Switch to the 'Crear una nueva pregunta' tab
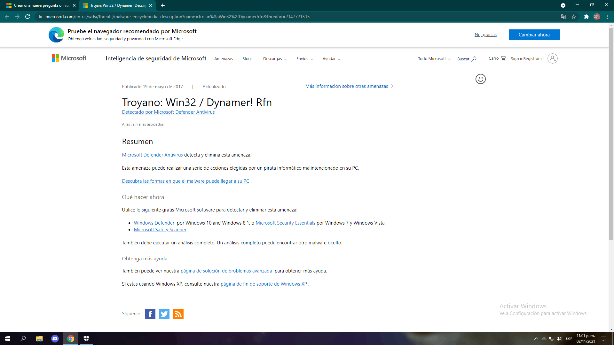The height and width of the screenshot is (345, 614). pyautogui.click(x=41, y=5)
